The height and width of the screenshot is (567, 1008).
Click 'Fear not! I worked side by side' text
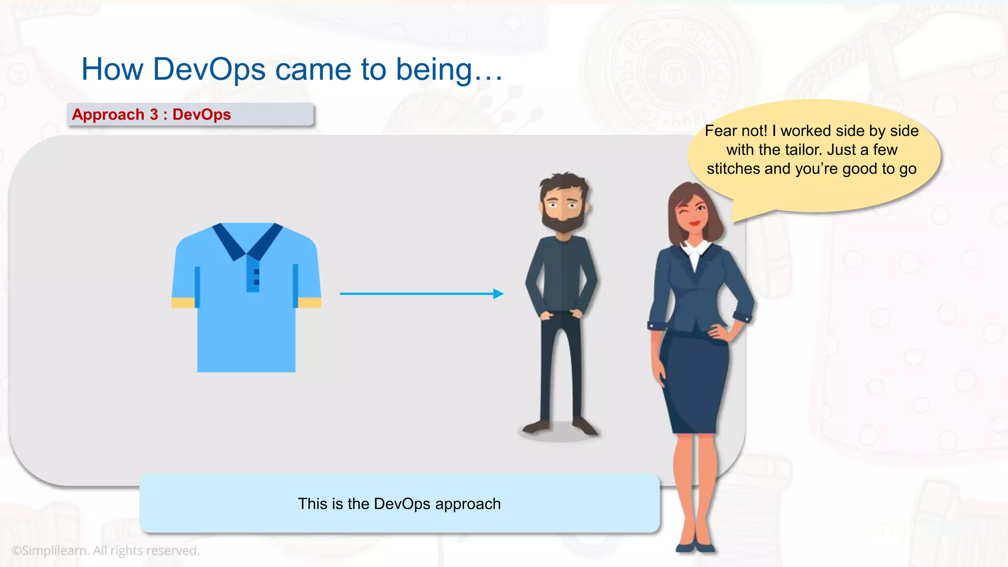812,131
